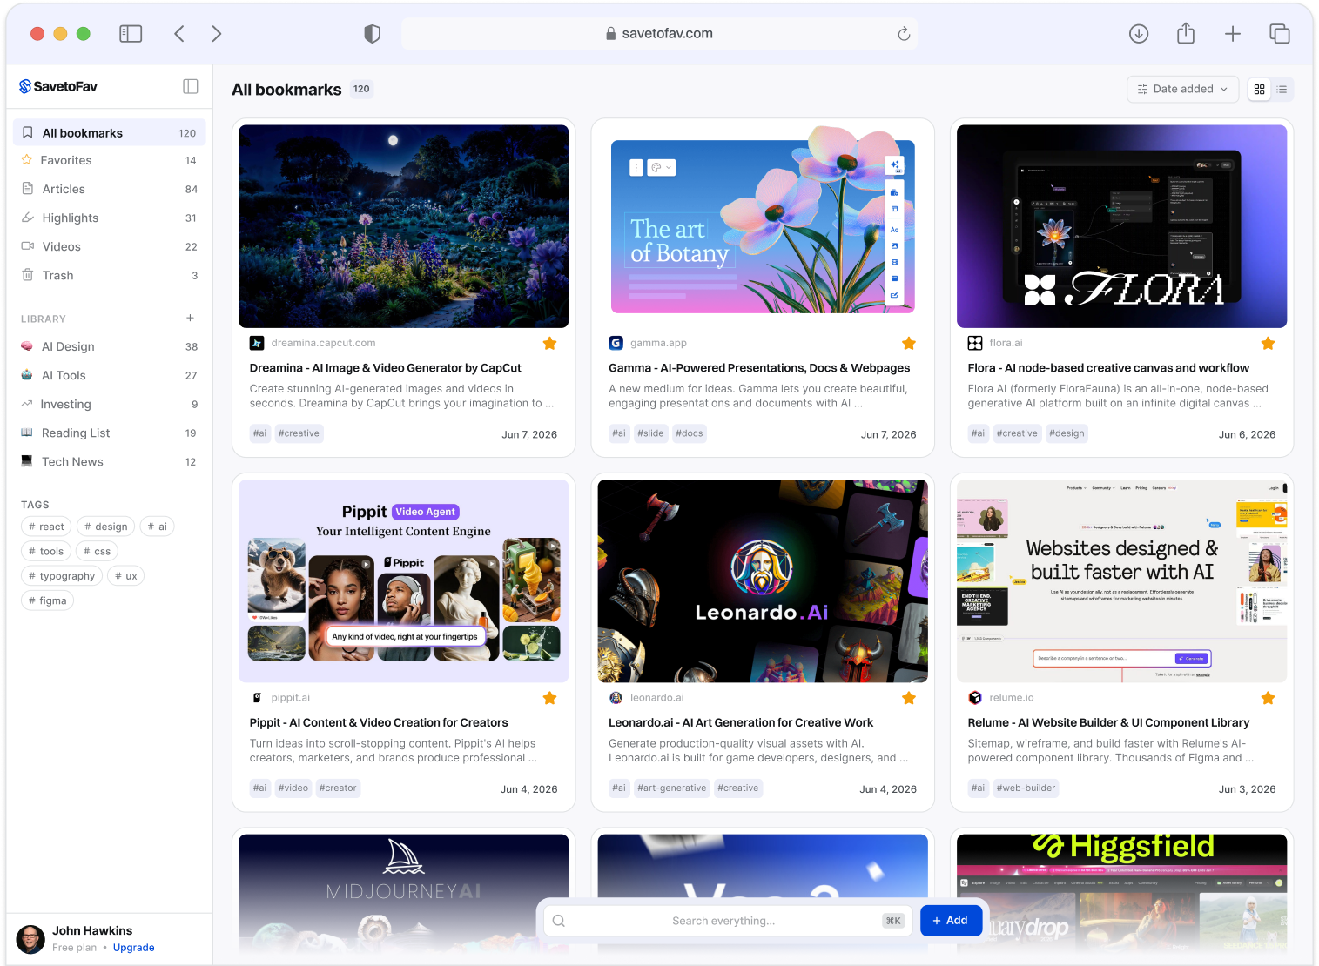Switch to grid view
1319x966 pixels.
pos(1259,89)
